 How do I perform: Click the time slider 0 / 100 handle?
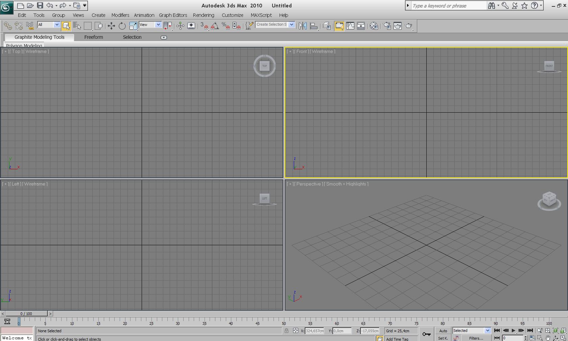pos(26,314)
